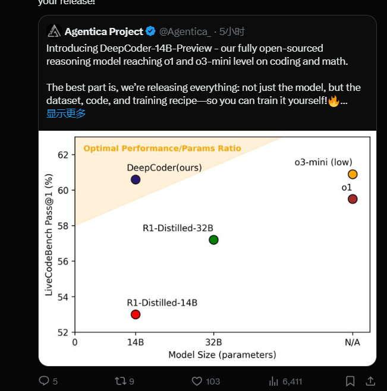
Task: Click the red R1-Distilled-14B dot
Action: point(136,314)
